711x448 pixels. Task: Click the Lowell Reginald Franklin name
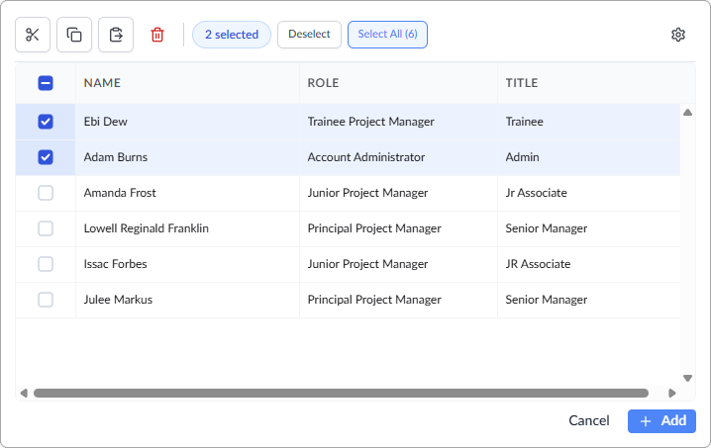(x=146, y=228)
